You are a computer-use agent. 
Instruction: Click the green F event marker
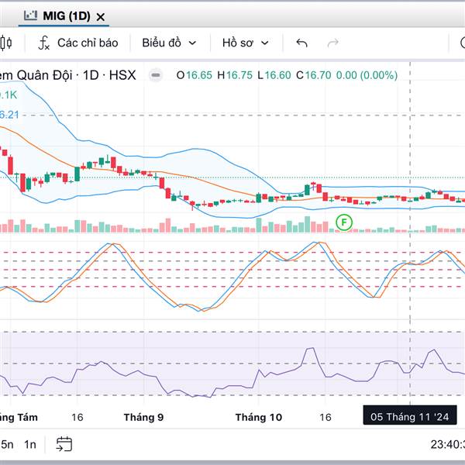(x=344, y=222)
